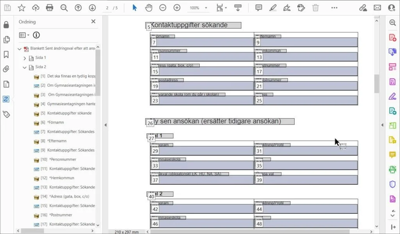This screenshot has width=400, height=234.
Task: Click form field numbered 13
Action: tap(306, 57)
